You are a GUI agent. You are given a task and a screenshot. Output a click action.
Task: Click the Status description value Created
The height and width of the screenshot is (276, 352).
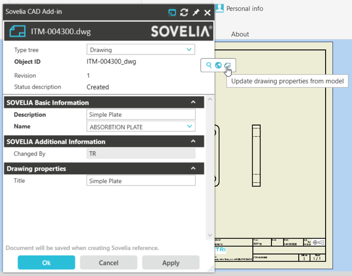coord(98,87)
